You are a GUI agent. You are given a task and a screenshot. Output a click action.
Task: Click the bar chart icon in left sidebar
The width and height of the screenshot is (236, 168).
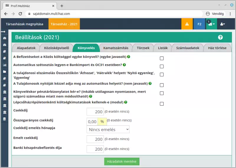point(4,65)
